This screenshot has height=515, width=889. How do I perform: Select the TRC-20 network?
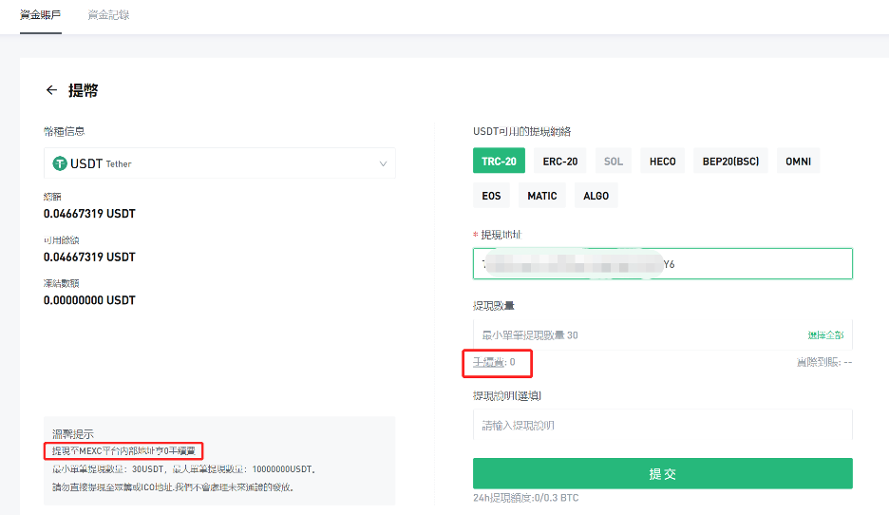click(x=499, y=162)
